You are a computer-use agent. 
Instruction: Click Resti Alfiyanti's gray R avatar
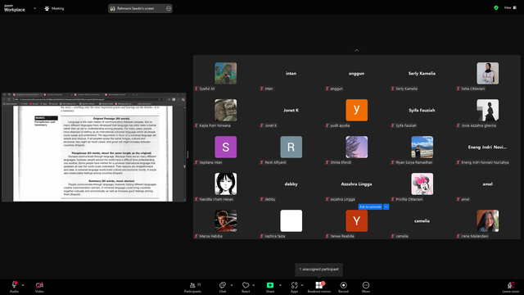click(291, 147)
